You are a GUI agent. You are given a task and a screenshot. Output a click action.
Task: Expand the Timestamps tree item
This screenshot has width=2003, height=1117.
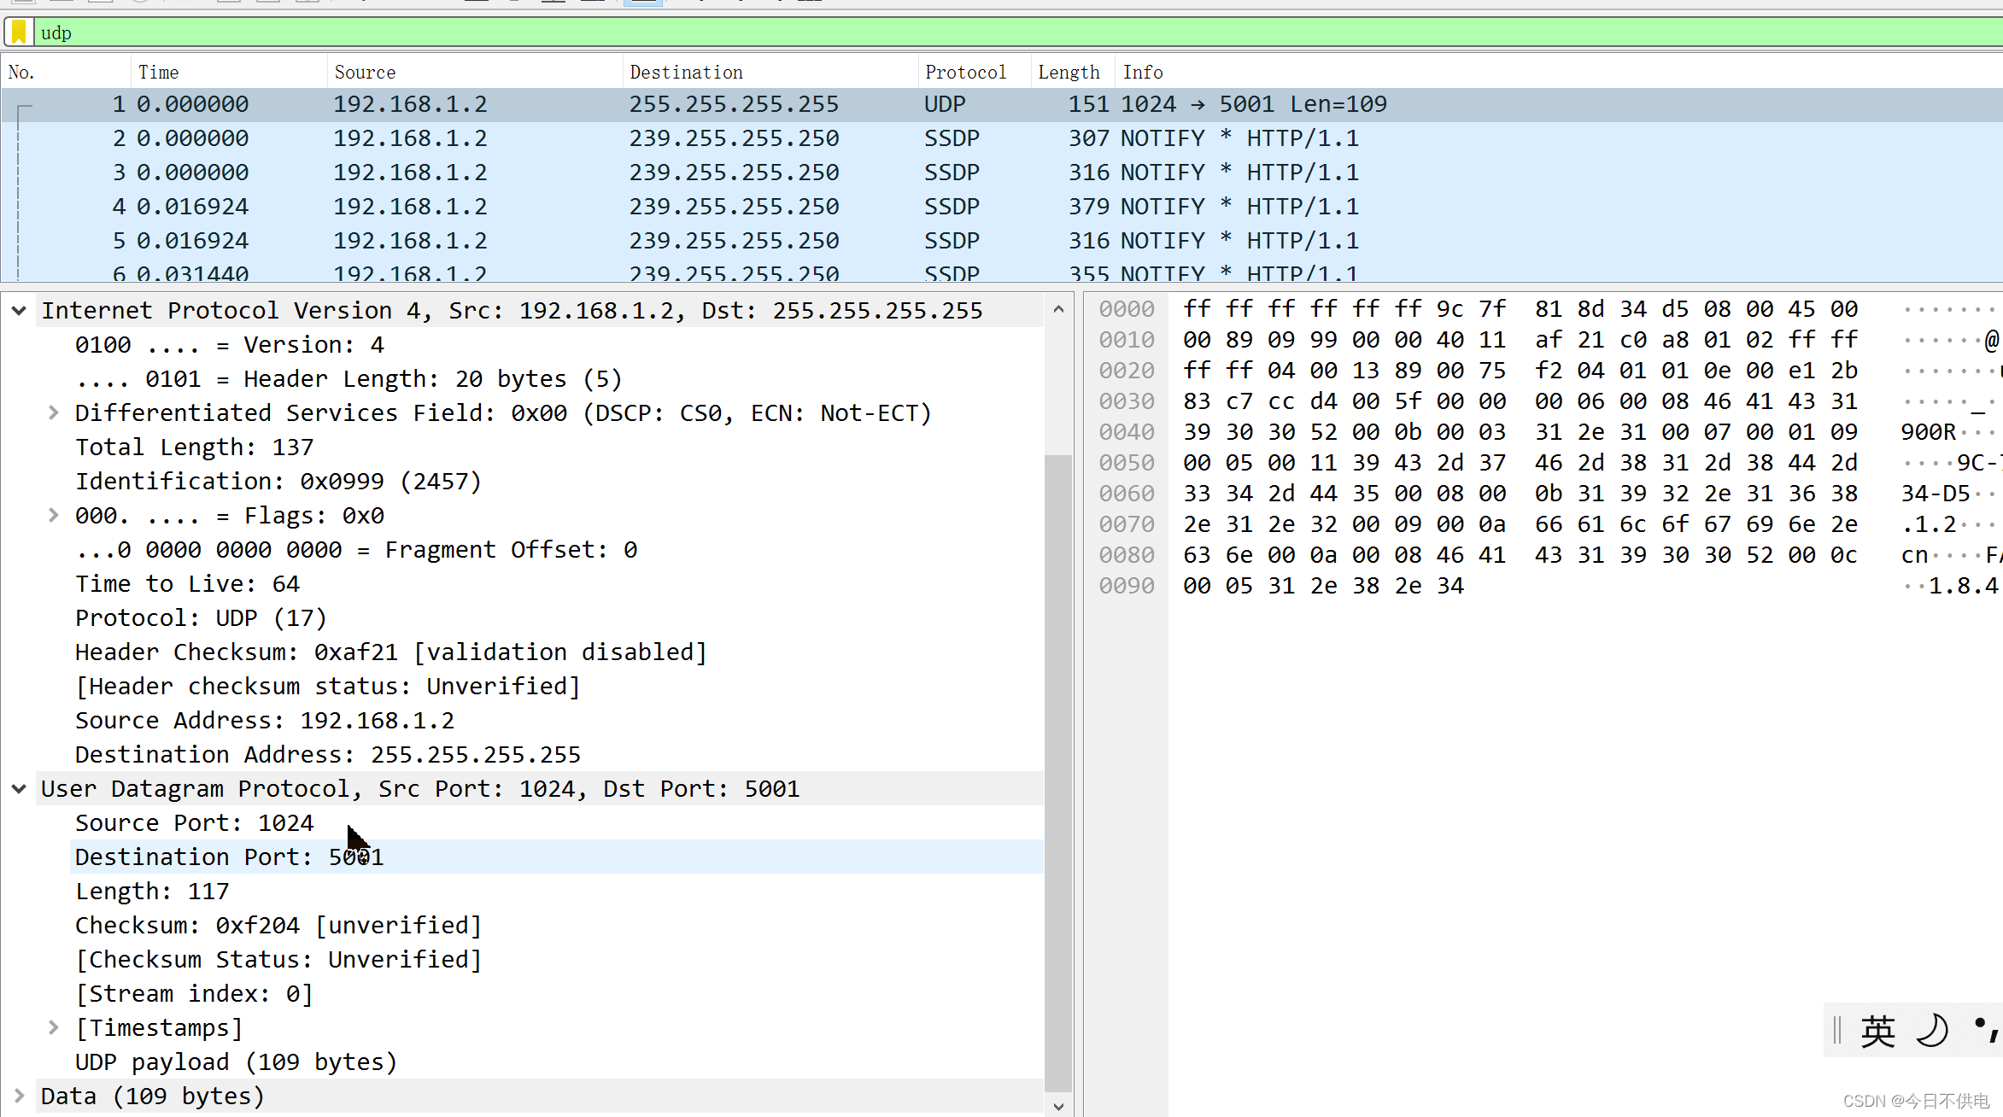click(53, 1027)
